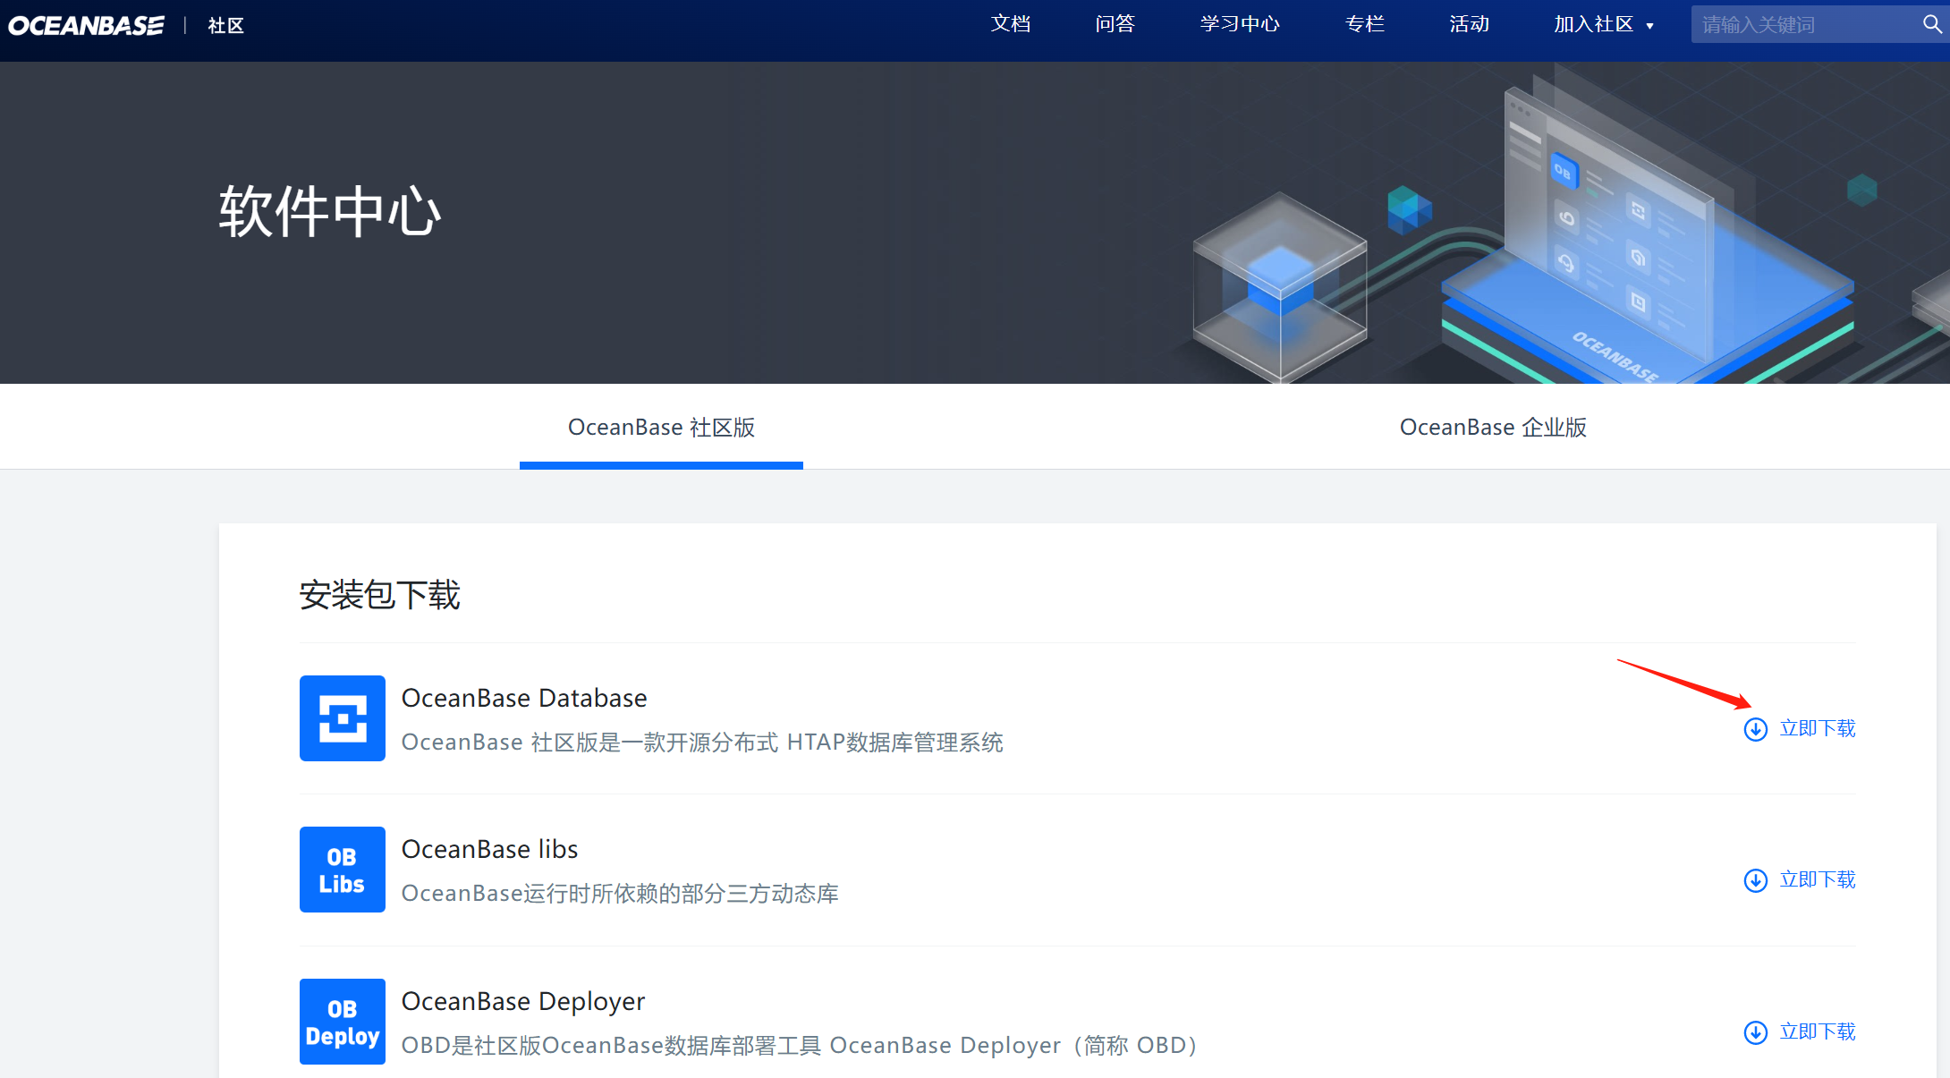Click the OceanBase libs title
1950x1078 pixels.
point(489,849)
